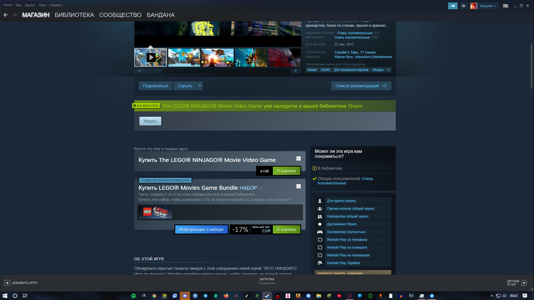Open Remote Play на телевизоре
The width and height of the screenshot is (534, 300).
pyautogui.click(x=353, y=255)
